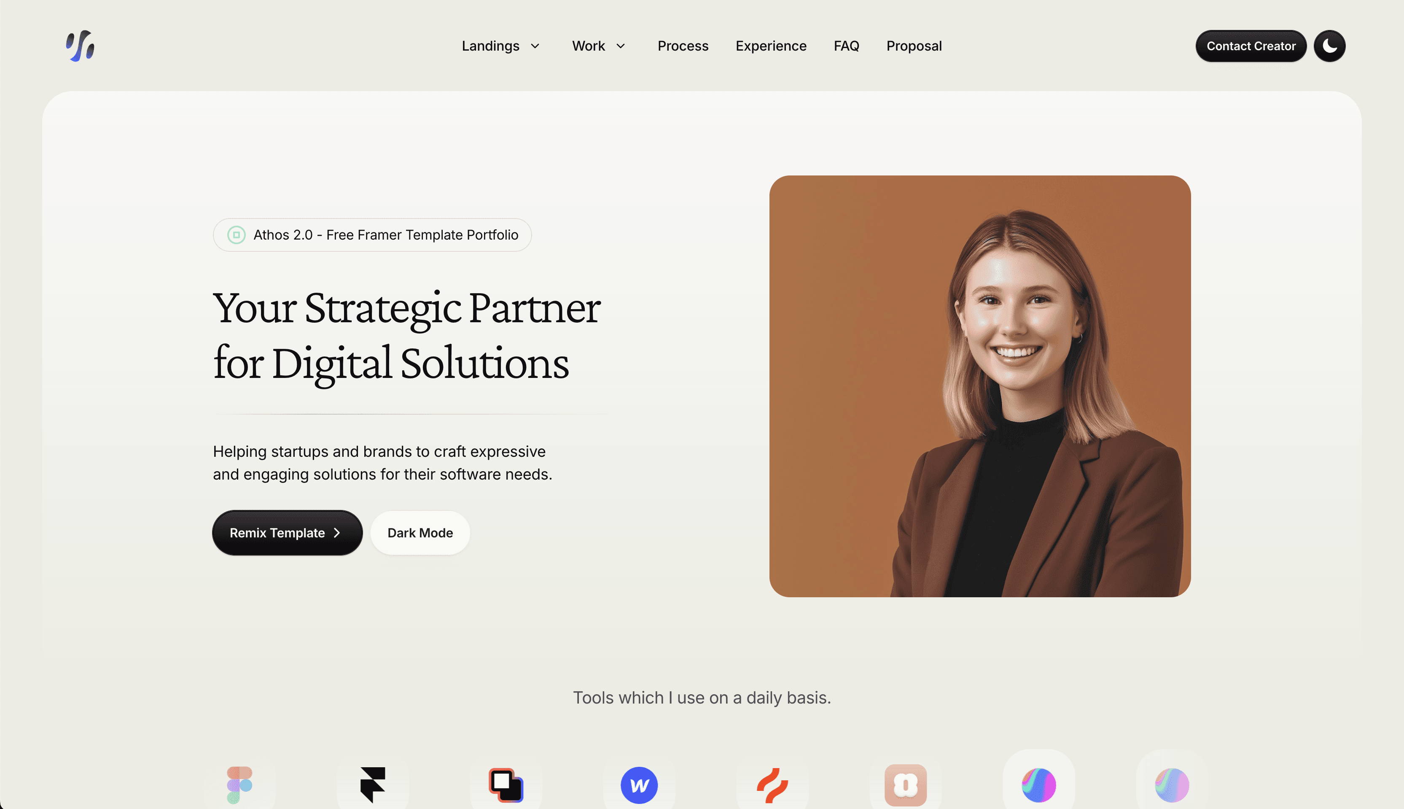
Task: Switch theme using Dark Mode button
Action: pyautogui.click(x=420, y=532)
